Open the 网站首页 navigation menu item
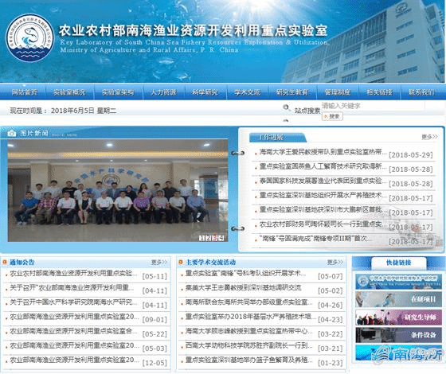 pos(24,92)
